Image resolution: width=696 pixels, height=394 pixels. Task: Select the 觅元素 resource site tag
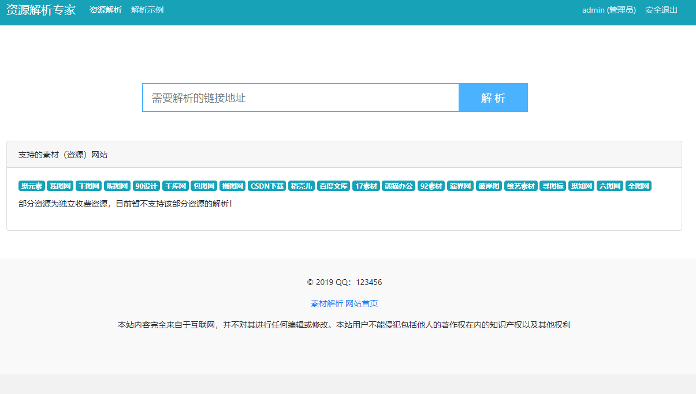coord(32,186)
